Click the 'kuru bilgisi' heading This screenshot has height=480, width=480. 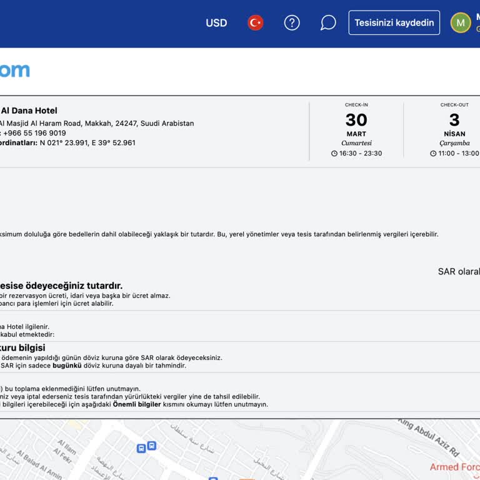(22, 347)
